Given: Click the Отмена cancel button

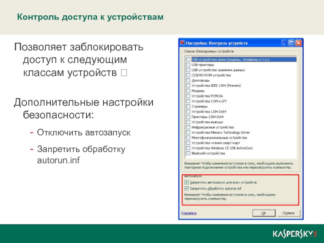Looking at the screenshot, I should (x=288, y=213).
